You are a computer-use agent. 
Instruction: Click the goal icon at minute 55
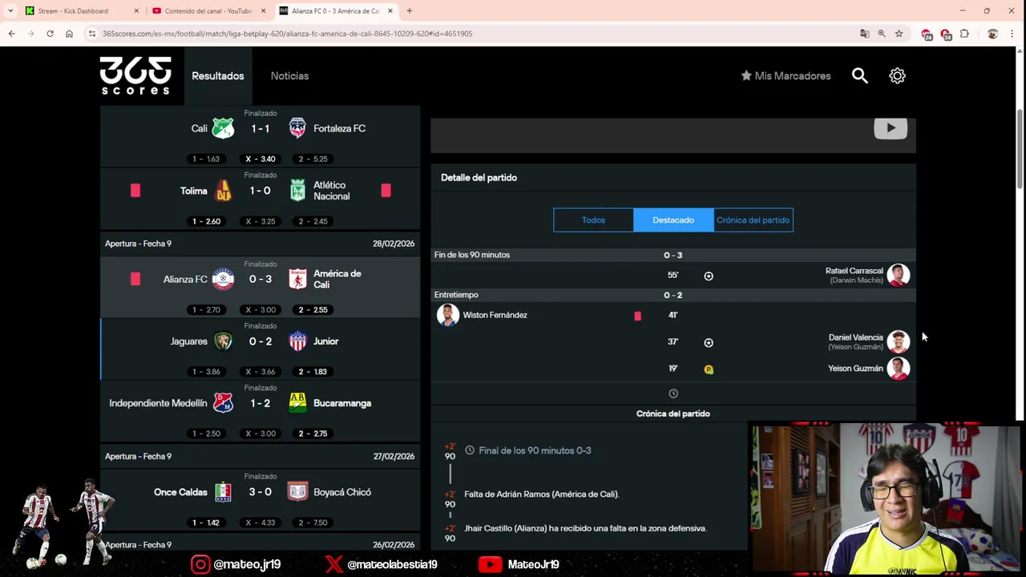coord(708,276)
